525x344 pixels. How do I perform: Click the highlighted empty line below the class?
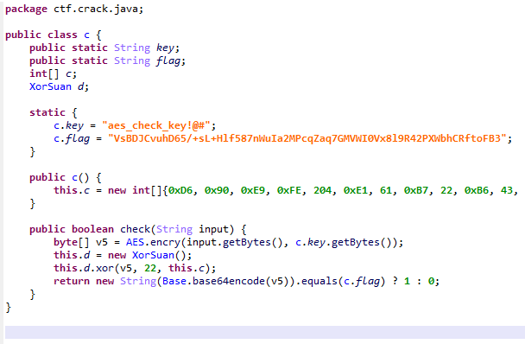tap(265, 332)
